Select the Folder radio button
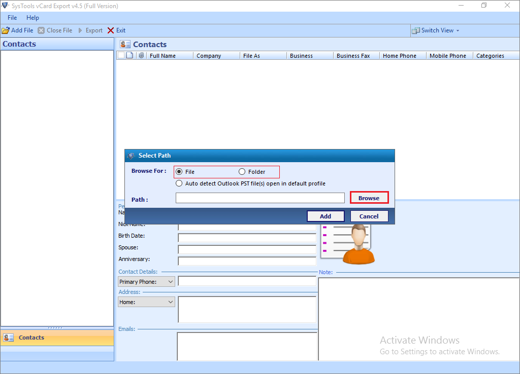The width and height of the screenshot is (520, 374). click(x=242, y=171)
